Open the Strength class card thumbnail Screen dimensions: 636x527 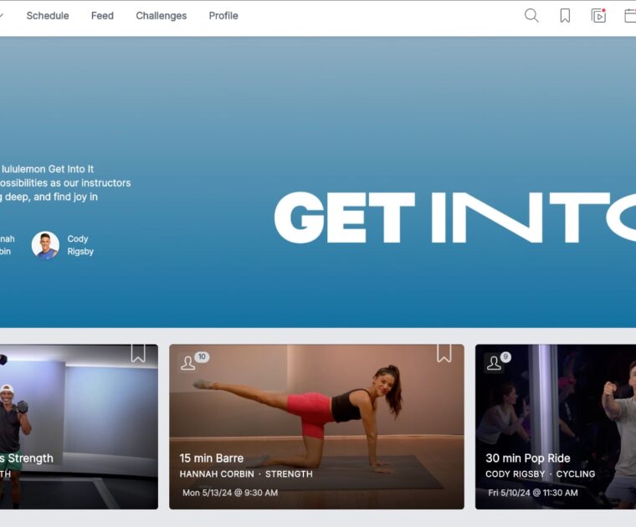point(79,427)
